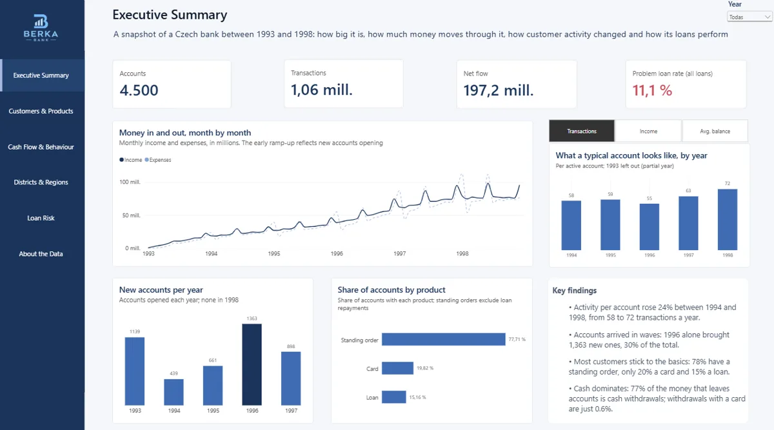Screen dimensions: 774x430
Task: Open the Loan Risk page
Action: (42, 218)
